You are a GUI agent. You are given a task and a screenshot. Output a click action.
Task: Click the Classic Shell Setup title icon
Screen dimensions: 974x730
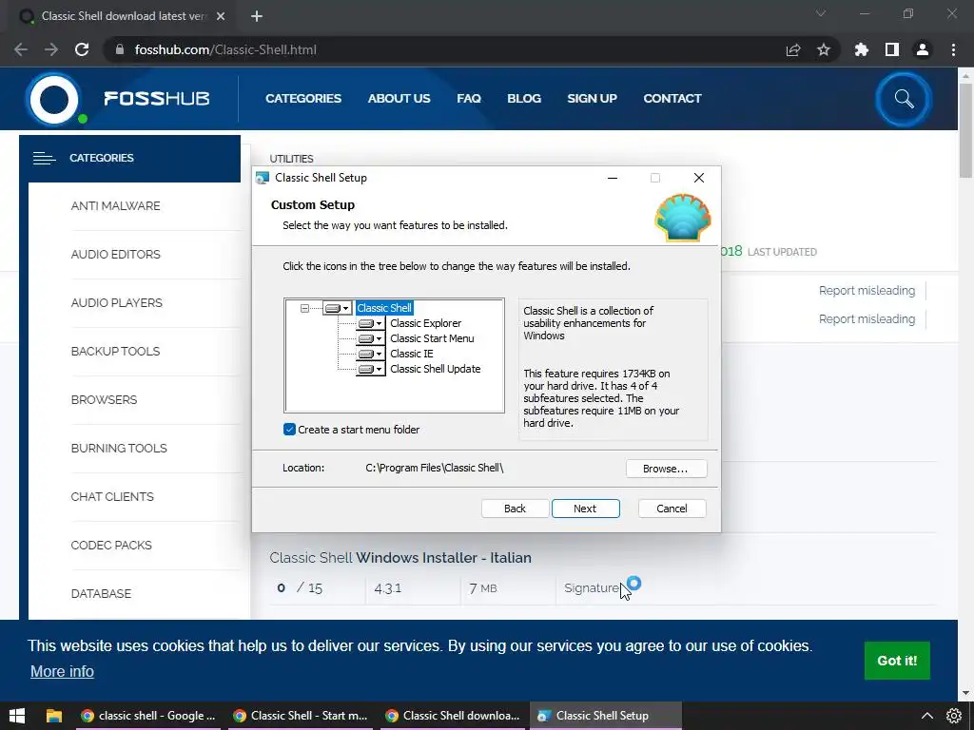click(263, 178)
